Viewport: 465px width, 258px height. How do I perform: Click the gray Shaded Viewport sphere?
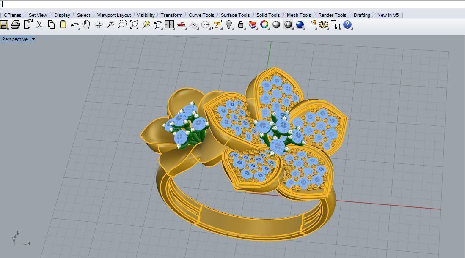pos(276,24)
